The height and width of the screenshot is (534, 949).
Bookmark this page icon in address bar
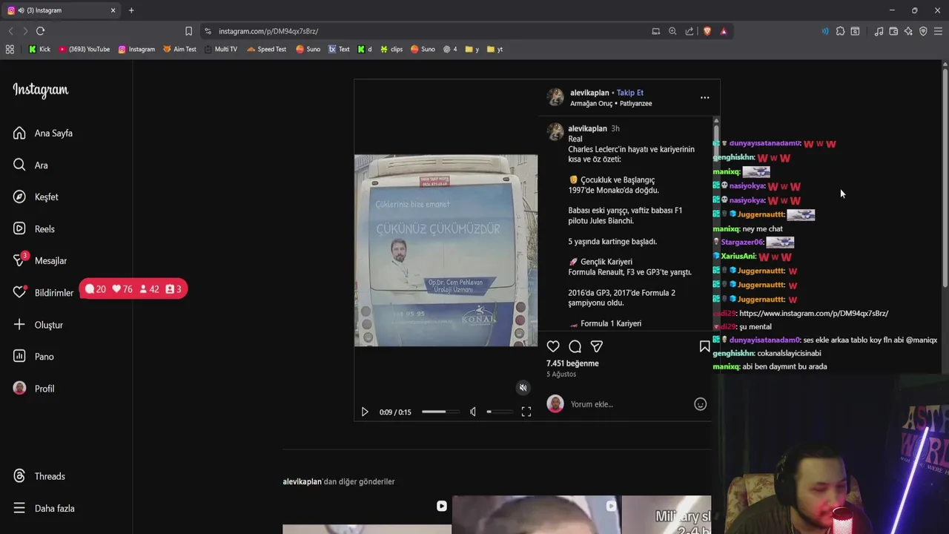pyautogui.click(x=188, y=31)
